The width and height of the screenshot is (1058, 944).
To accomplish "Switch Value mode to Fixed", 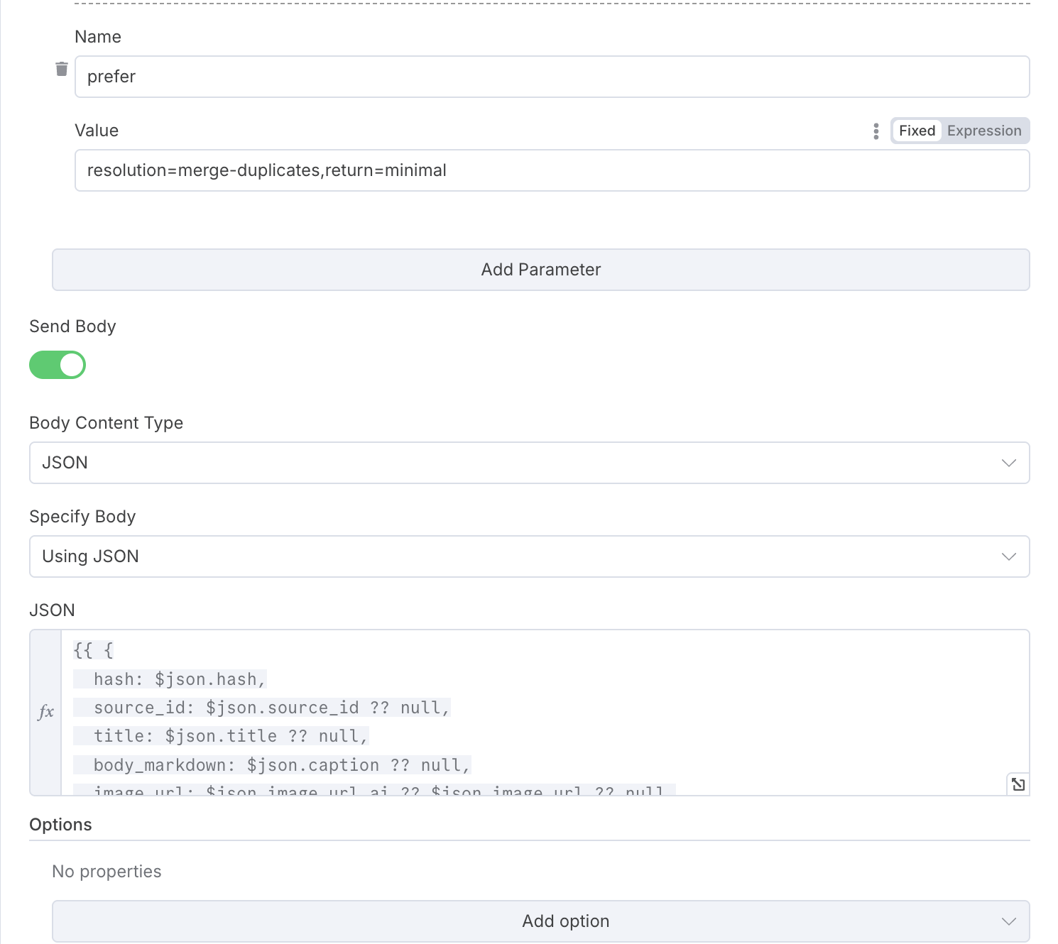I will pos(917,131).
